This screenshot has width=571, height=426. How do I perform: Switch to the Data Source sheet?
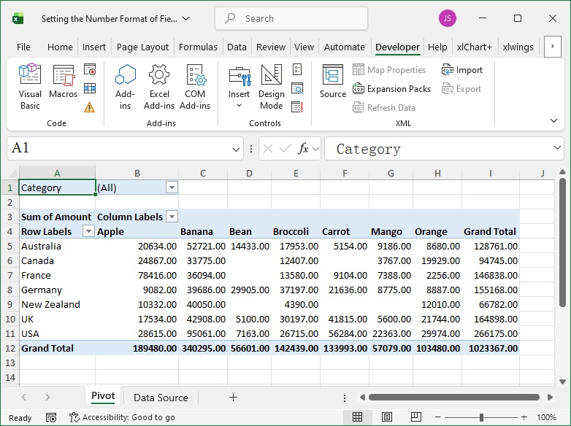[x=161, y=398]
